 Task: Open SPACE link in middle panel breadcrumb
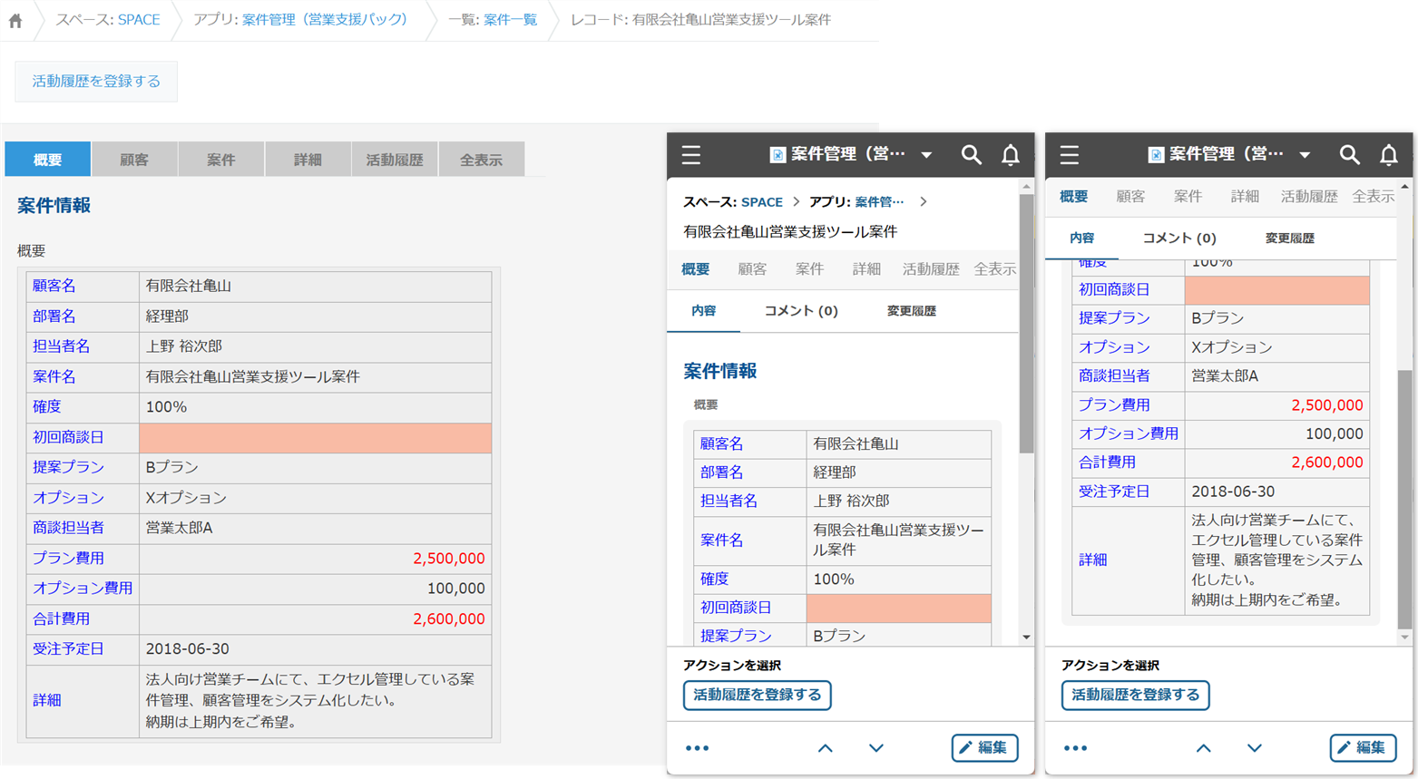(762, 202)
